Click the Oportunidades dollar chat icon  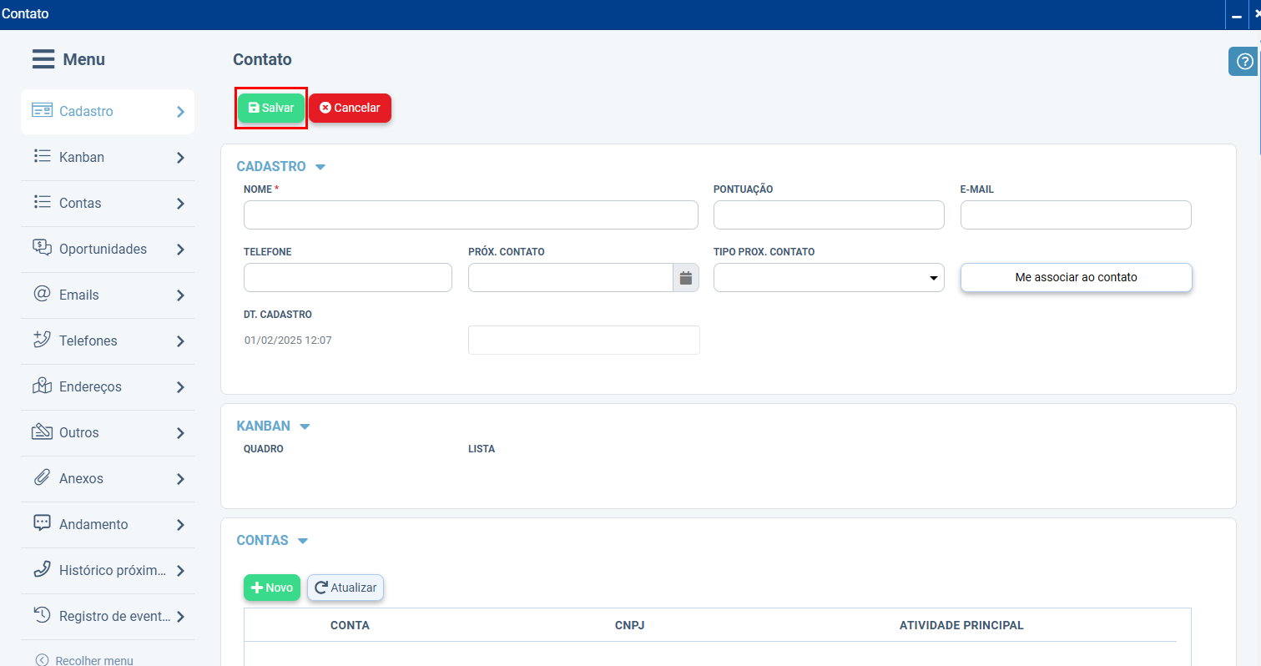(43, 249)
